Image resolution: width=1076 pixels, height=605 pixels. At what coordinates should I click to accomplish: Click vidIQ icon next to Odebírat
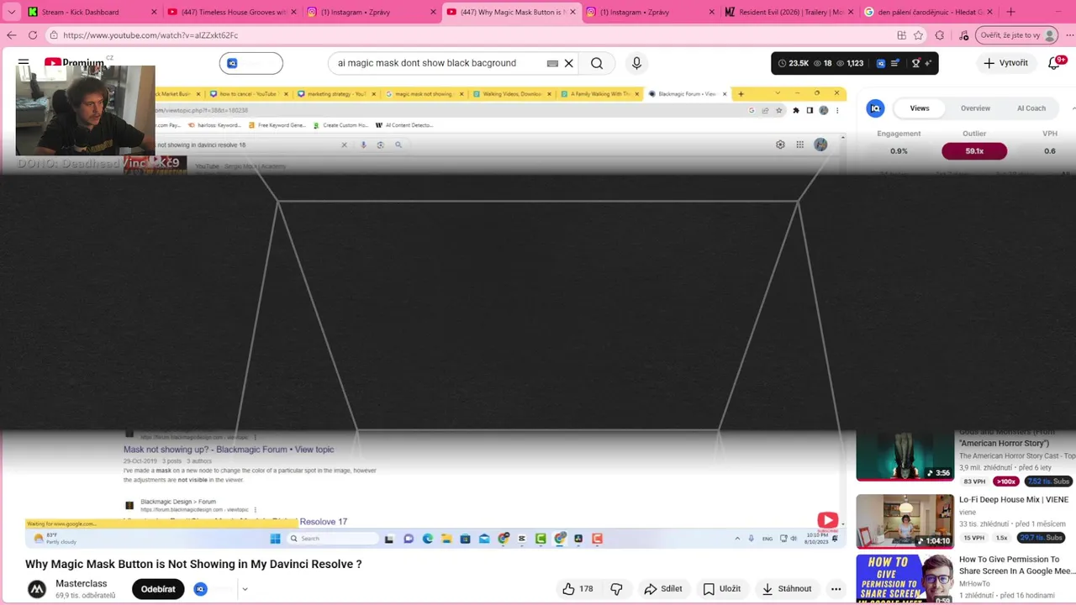200,589
